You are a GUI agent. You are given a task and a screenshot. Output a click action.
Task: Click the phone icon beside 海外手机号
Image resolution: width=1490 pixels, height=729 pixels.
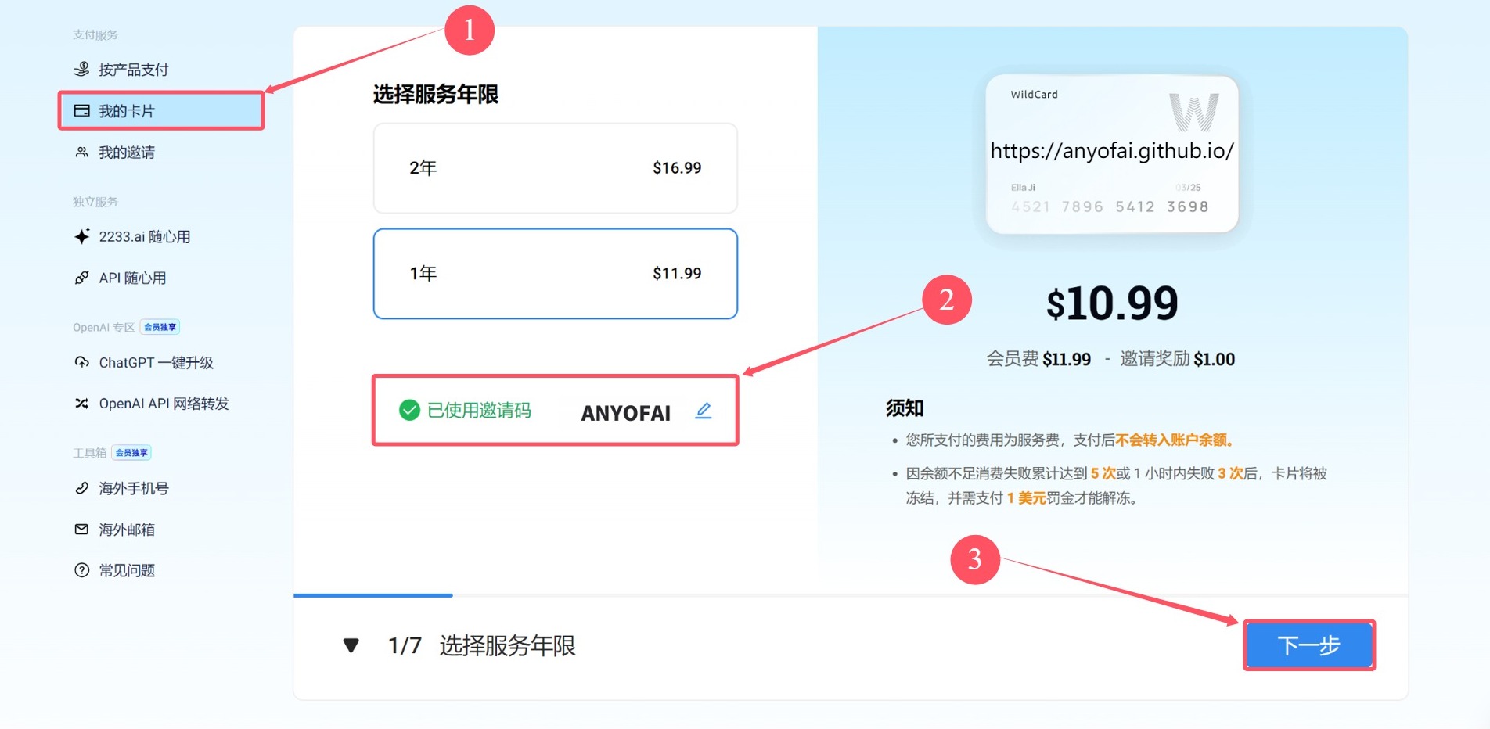tap(81, 488)
